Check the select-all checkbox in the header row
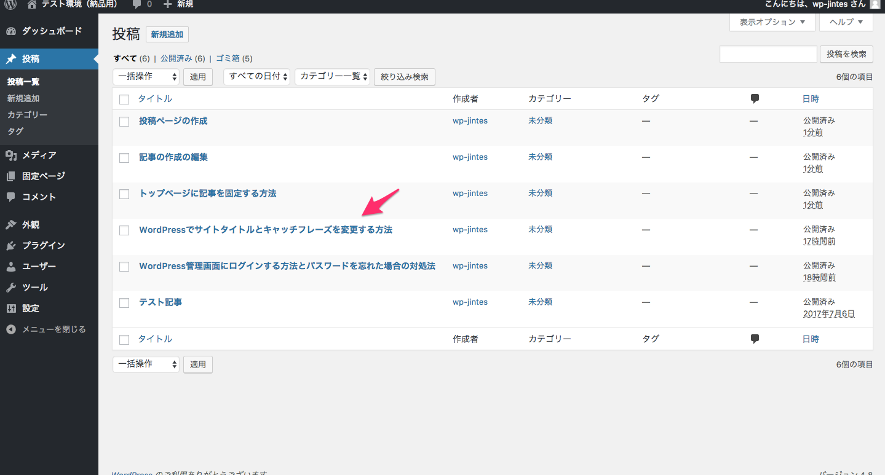This screenshot has width=885, height=475. (124, 99)
